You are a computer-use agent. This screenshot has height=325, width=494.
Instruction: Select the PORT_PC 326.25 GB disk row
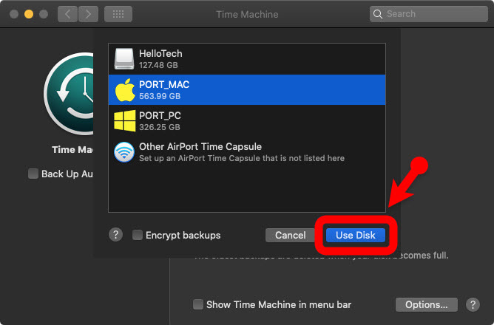click(244, 121)
